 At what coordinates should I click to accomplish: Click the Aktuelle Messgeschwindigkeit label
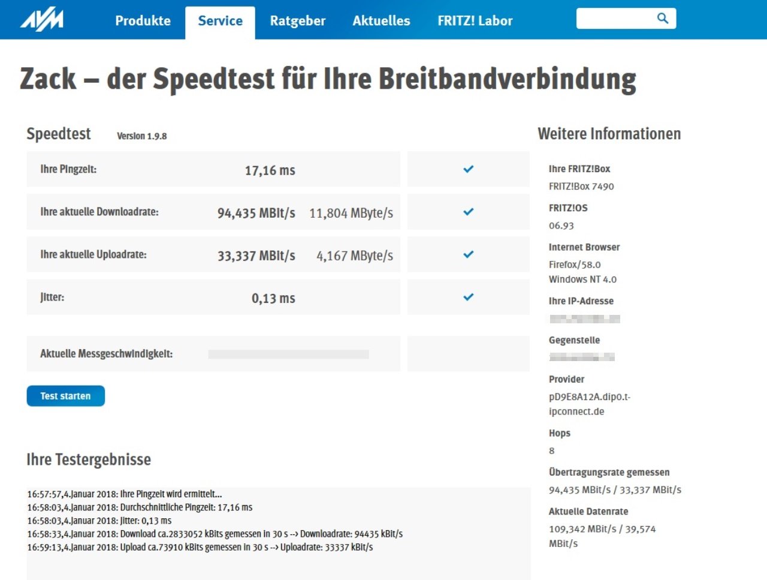(x=107, y=354)
